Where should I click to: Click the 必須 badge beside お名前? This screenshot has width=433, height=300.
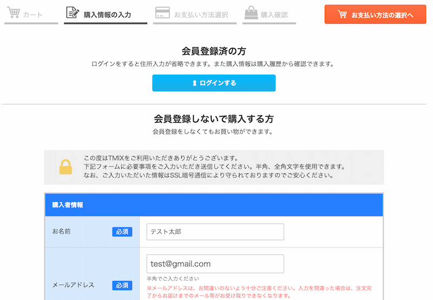click(x=122, y=232)
